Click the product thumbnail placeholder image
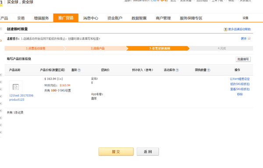Image resolution: width=263 pixels, height=168 pixels. click(x=16, y=87)
